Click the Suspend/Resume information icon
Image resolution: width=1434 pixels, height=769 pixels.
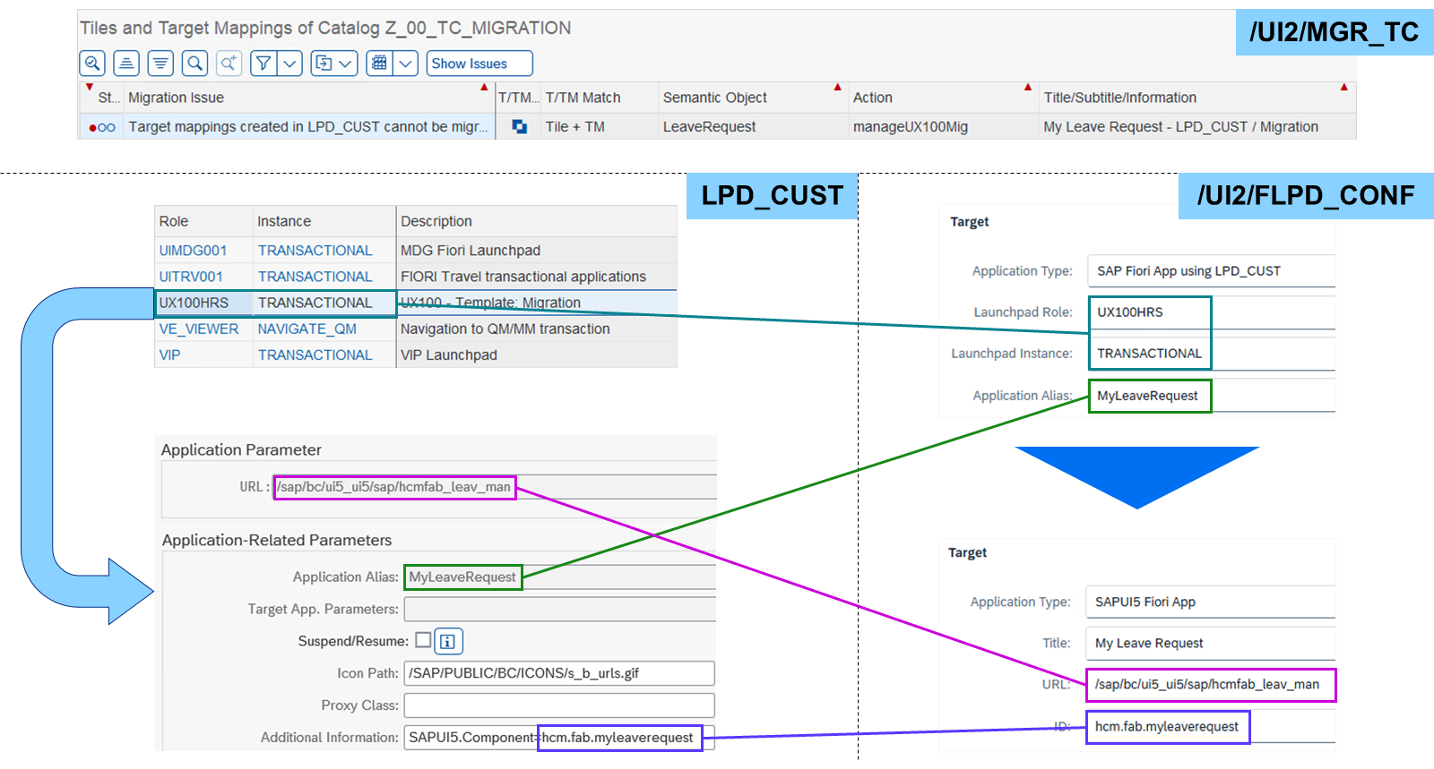tap(448, 641)
